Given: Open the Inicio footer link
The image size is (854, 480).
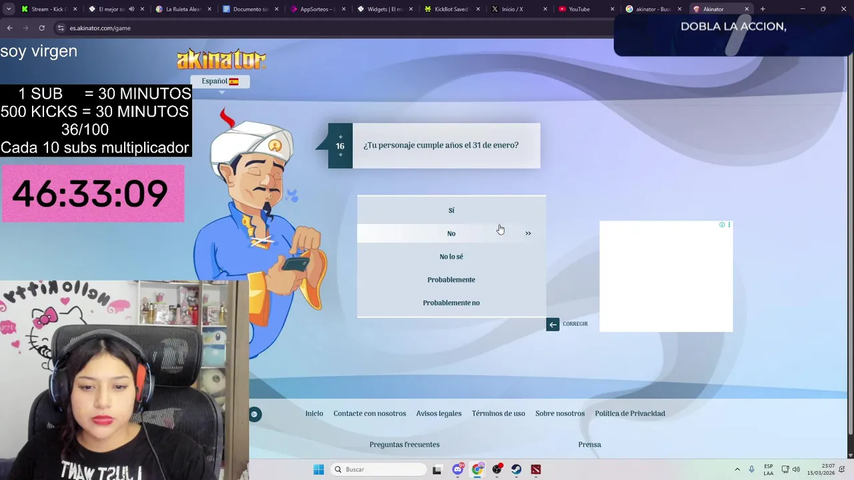Looking at the screenshot, I should [x=314, y=413].
